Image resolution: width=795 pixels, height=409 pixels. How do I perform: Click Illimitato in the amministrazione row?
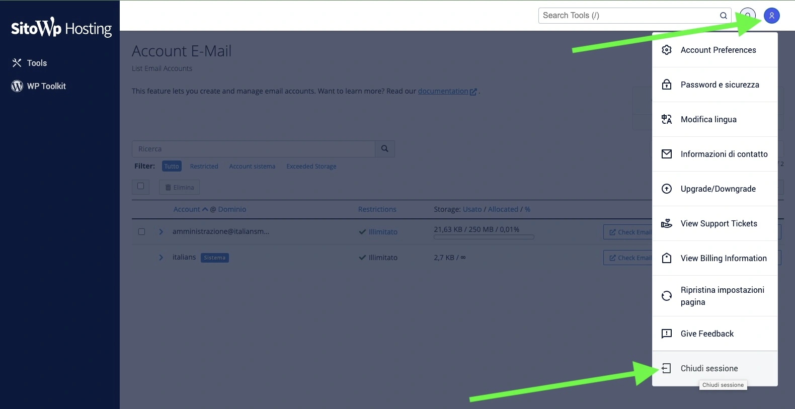coord(383,232)
